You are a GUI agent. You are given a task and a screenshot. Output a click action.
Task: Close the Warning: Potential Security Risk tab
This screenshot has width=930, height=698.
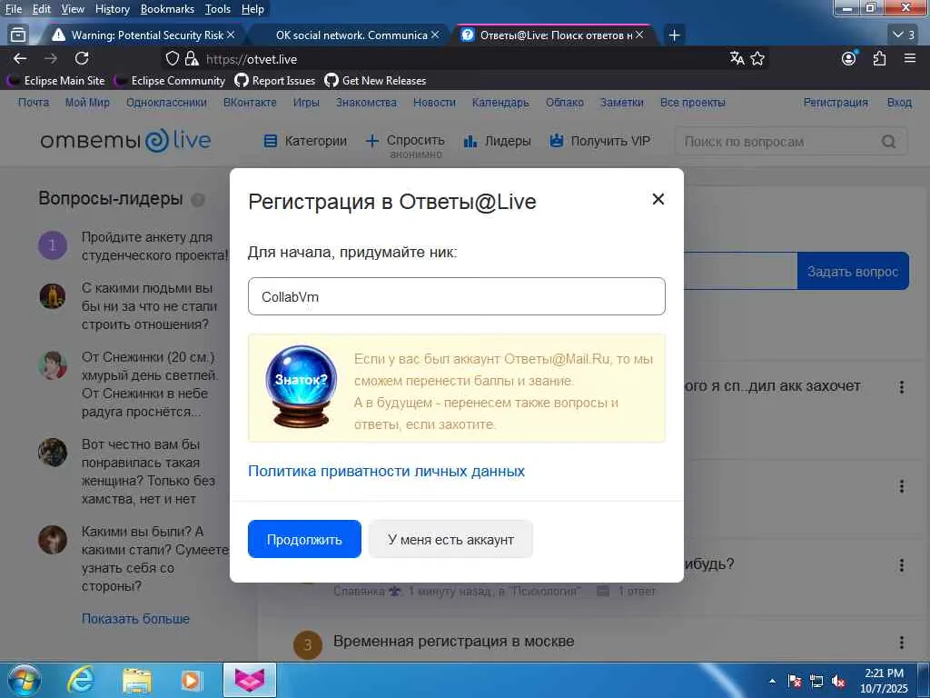231,35
